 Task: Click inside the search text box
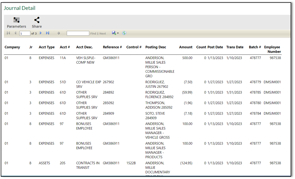pos(78,33)
